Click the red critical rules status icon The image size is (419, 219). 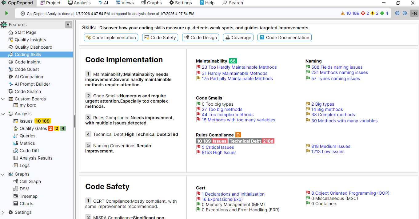[x=363, y=13]
